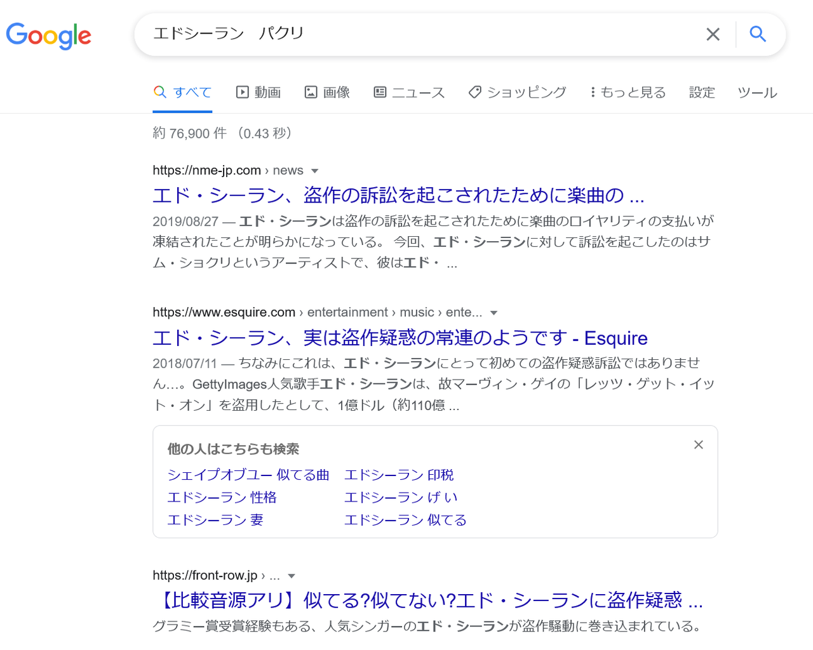The image size is (813, 650).
Task: Clear the search query using the X icon
Action: 713,34
